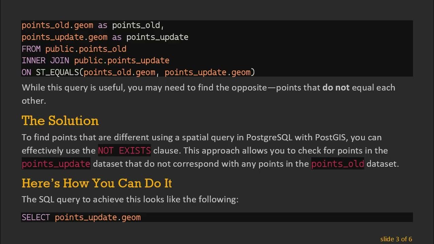Click the SELECT keyword in the bottom code block
This screenshot has height=244, width=434.
coord(36,217)
